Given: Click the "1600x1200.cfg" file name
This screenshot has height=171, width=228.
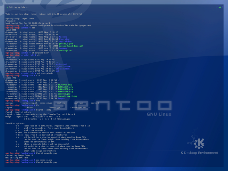Looking at the screenshot, I should [x=65, y=91].
